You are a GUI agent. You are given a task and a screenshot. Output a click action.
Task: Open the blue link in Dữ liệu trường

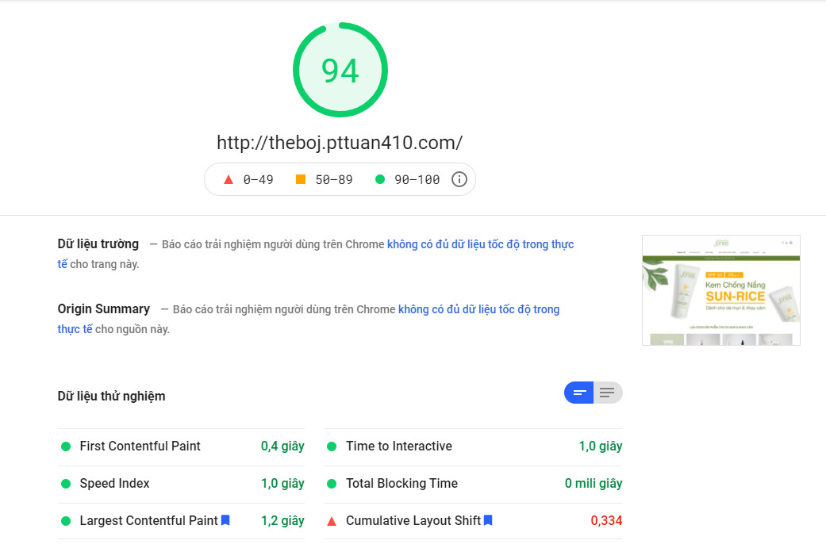(x=480, y=244)
